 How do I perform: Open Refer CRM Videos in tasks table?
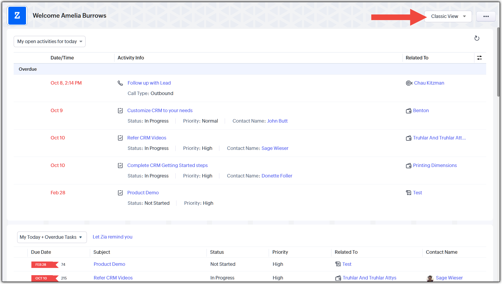click(113, 278)
